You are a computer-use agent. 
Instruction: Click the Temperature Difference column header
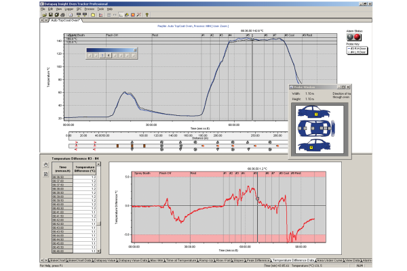[x=84, y=169]
